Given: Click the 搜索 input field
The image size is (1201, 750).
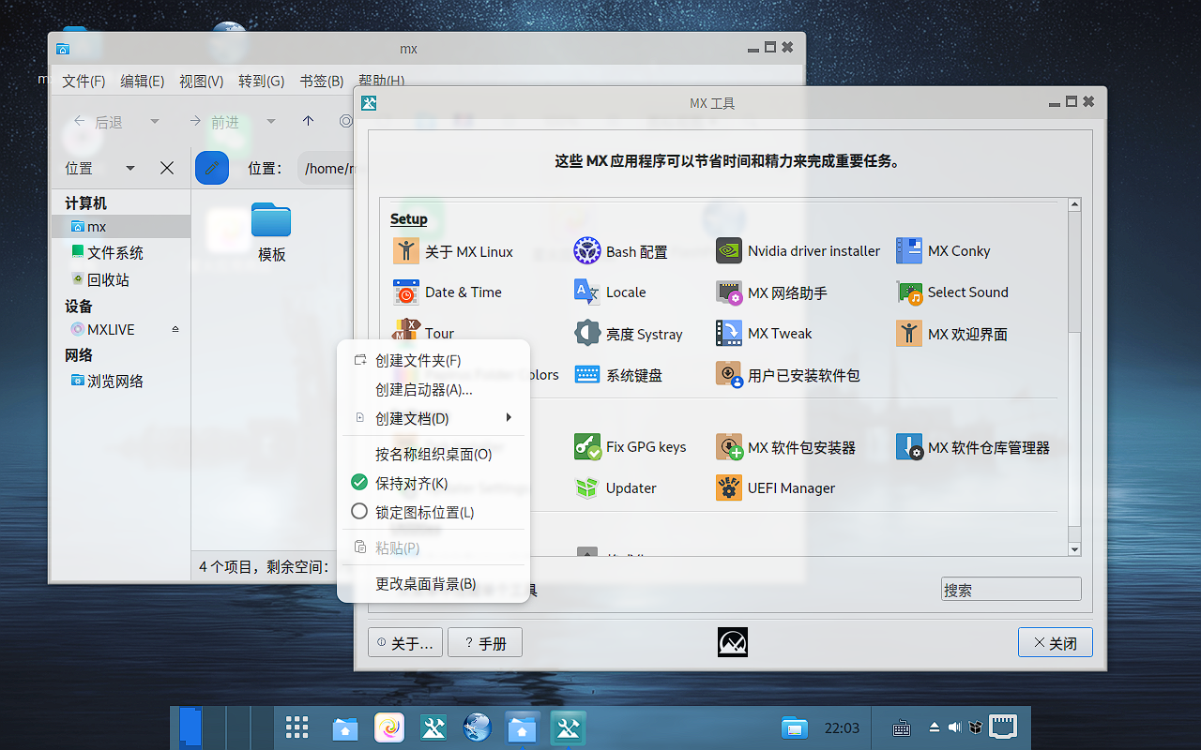Looking at the screenshot, I should point(1011,590).
